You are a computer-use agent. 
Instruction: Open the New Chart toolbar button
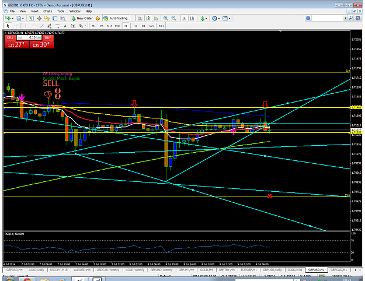pos(8,18)
